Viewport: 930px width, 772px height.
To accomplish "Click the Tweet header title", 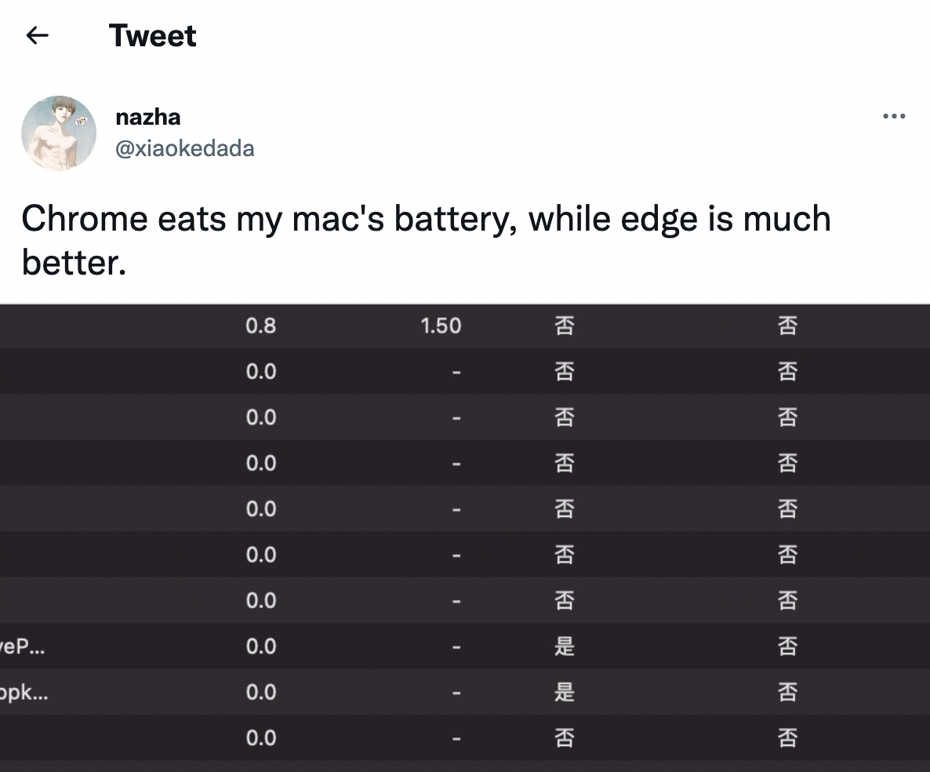I will pyautogui.click(x=152, y=35).
